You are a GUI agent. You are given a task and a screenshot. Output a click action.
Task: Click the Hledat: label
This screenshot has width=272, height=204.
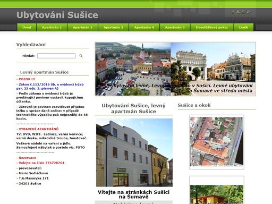point(29,56)
